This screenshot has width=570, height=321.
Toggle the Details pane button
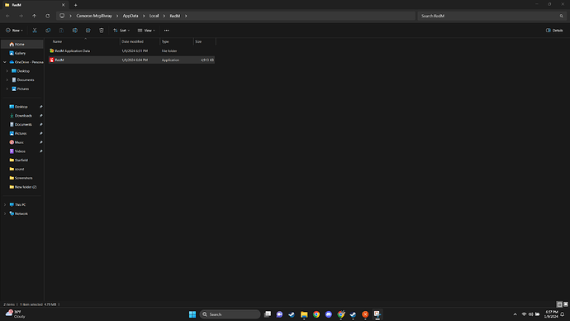(x=554, y=31)
